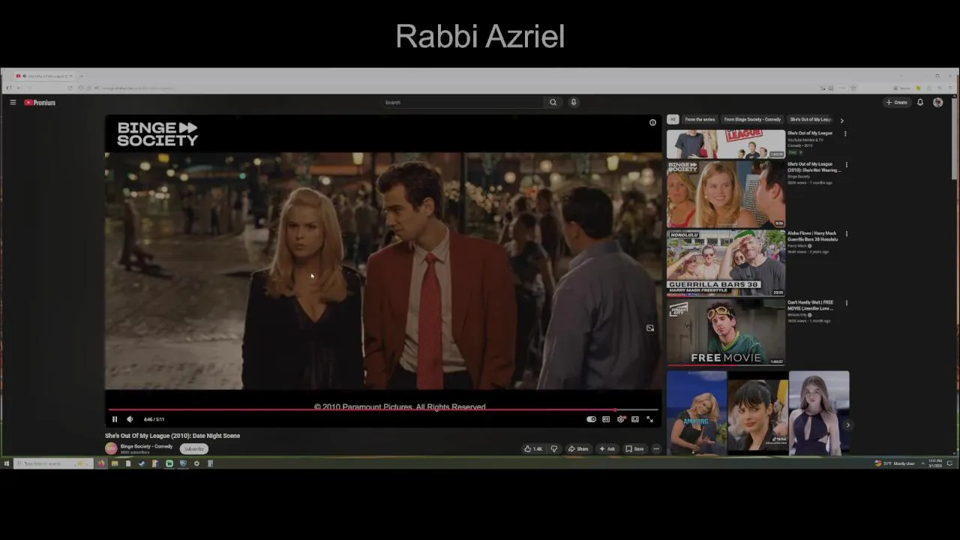Open the Binge Society channel avatar
This screenshot has width=960, height=540.
pyautogui.click(x=111, y=448)
